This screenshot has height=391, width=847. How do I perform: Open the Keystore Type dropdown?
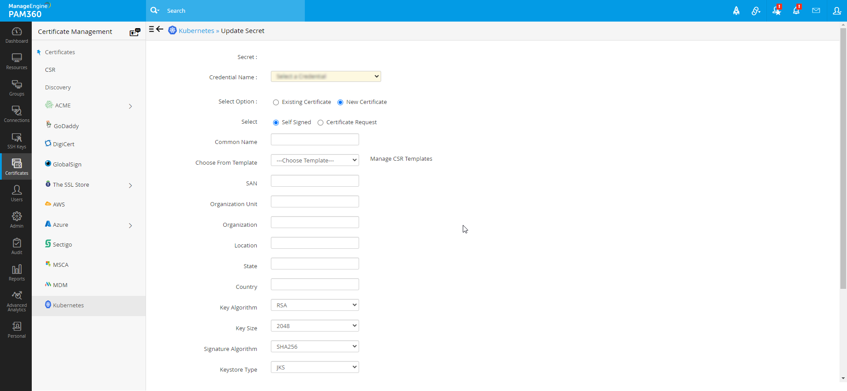(x=315, y=367)
